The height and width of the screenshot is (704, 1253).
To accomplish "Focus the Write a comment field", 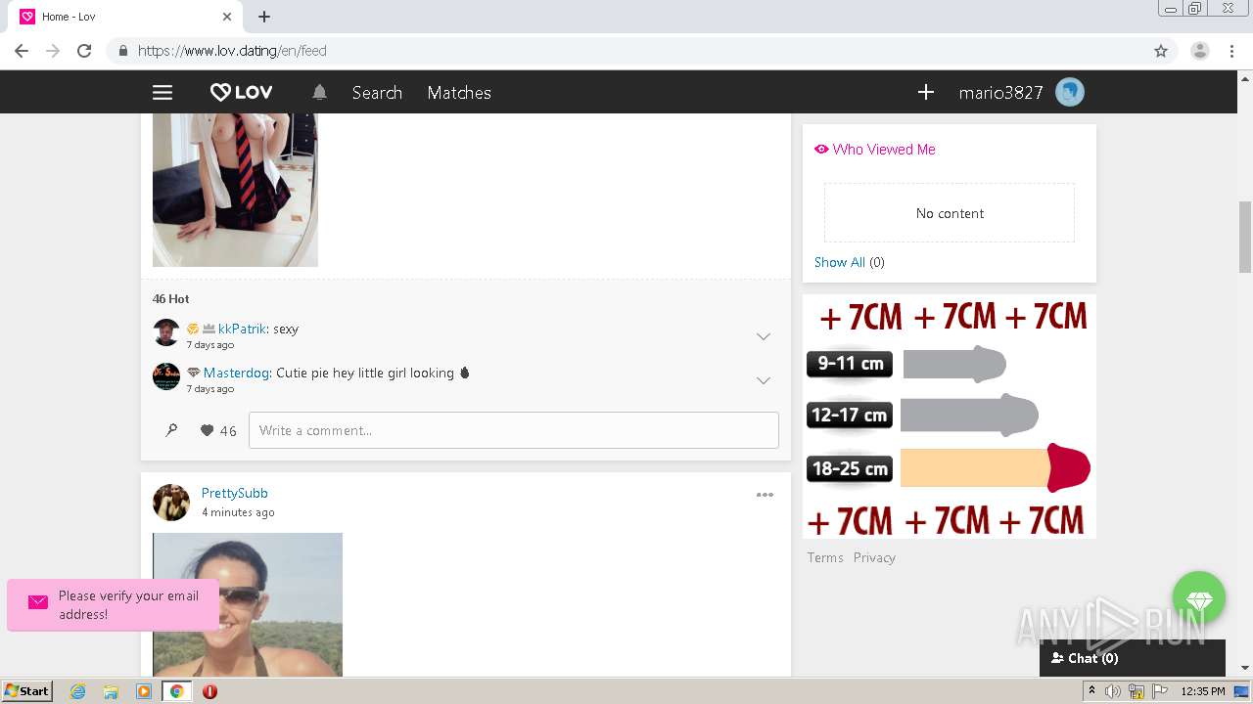I will point(514,430).
